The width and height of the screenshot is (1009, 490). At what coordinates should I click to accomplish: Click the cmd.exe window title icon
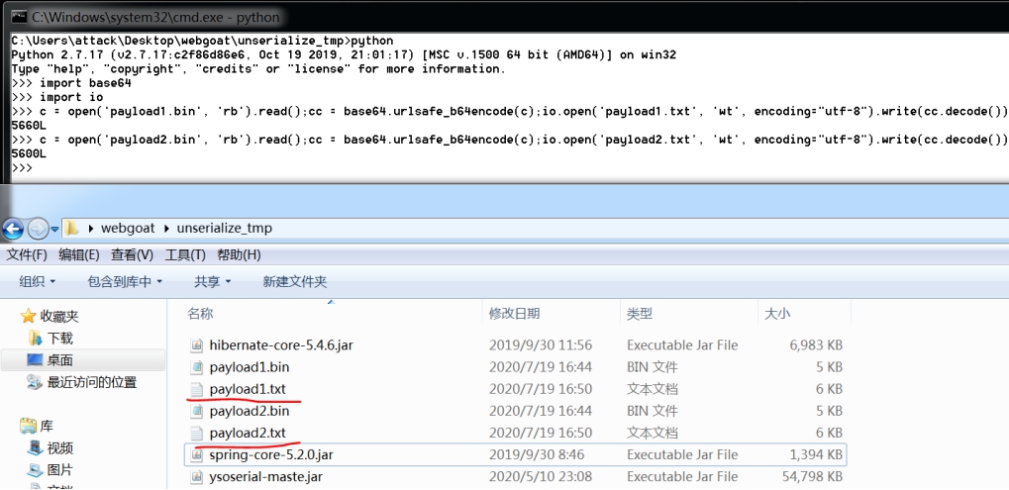(x=19, y=18)
